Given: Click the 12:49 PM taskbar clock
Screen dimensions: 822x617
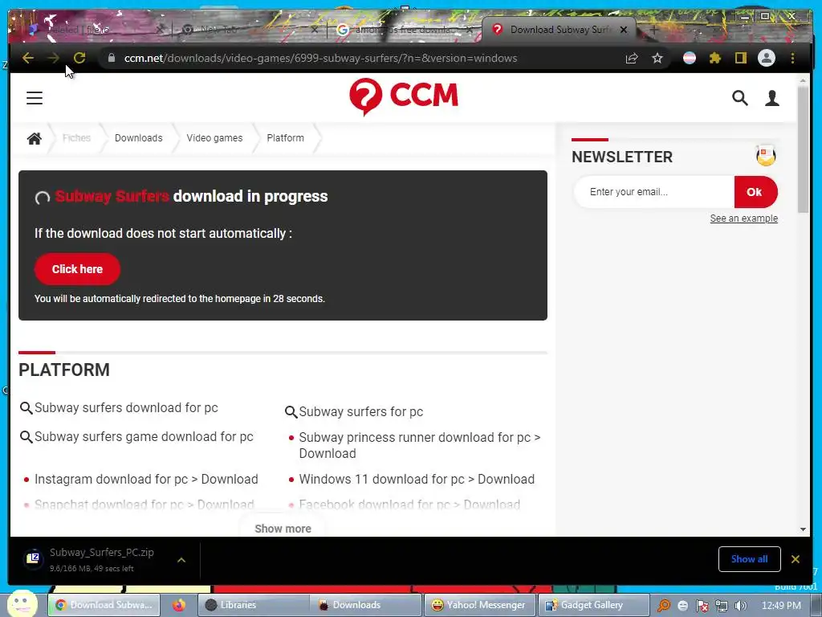Looking at the screenshot, I should pos(780,606).
